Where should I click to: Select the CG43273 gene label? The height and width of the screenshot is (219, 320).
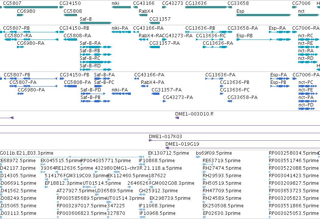tap(173, 3)
